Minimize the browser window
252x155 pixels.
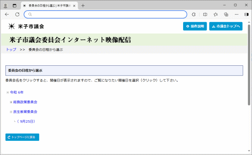[x=225, y=5]
